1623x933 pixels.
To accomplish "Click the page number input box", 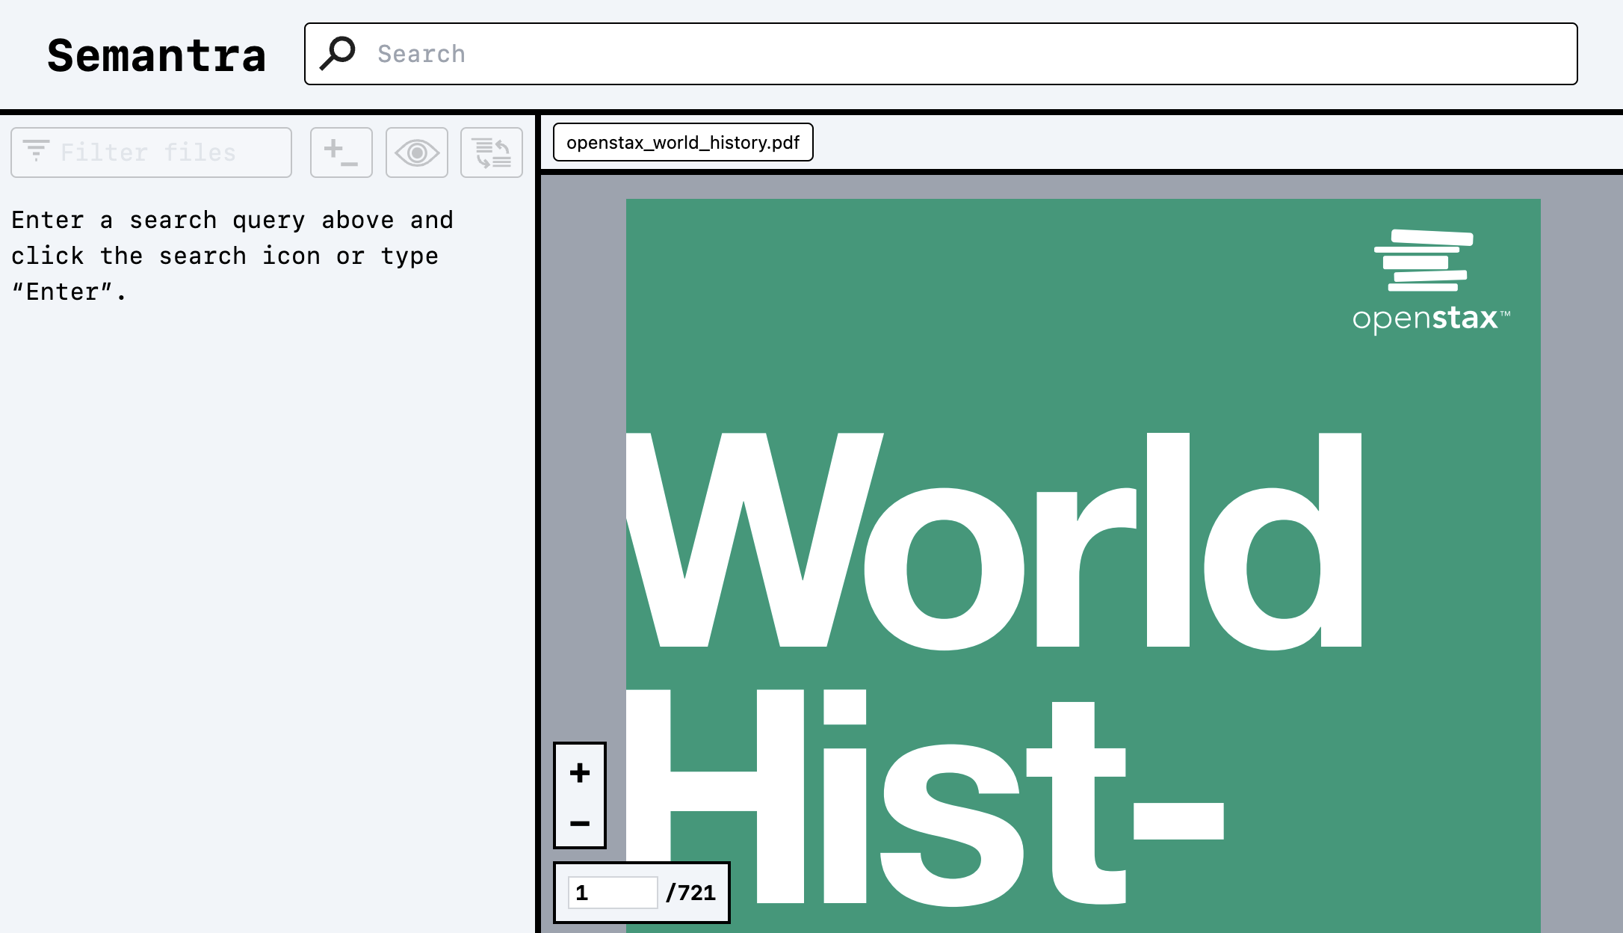I will pos(612,893).
